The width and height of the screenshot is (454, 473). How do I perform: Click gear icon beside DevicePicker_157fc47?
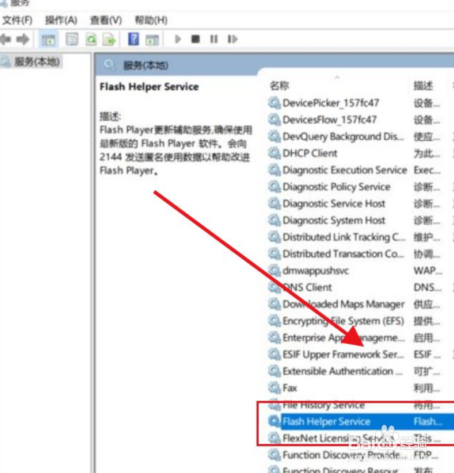click(274, 103)
